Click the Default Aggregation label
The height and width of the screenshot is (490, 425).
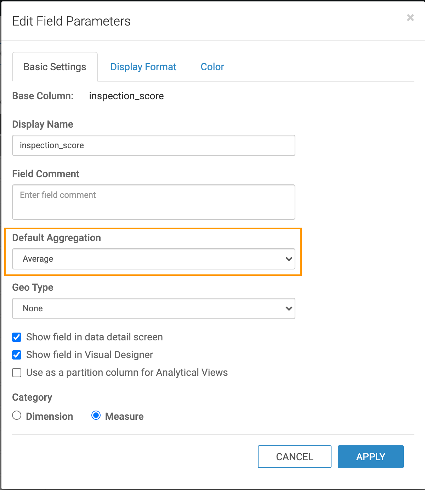(57, 238)
